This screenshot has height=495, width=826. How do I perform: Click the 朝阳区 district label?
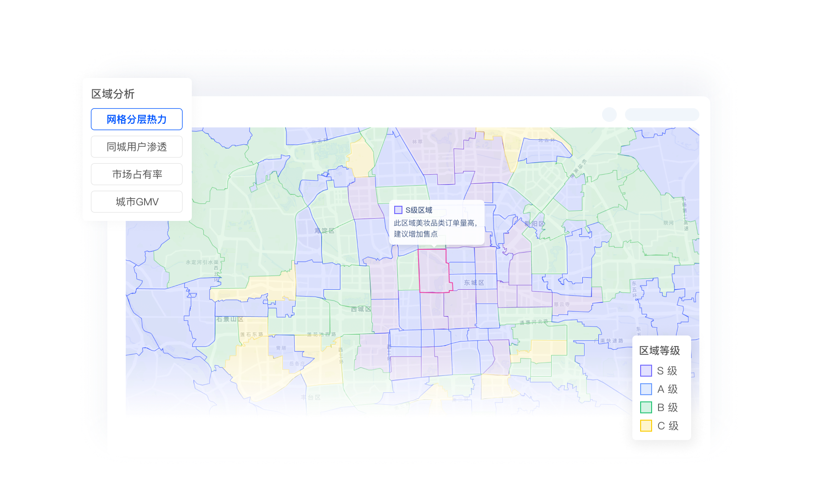click(x=535, y=224)
